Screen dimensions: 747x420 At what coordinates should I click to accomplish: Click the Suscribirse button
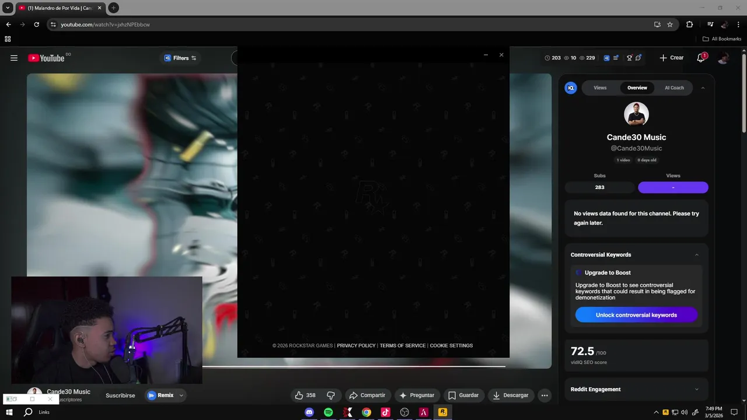(120, 395)
